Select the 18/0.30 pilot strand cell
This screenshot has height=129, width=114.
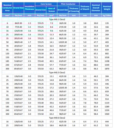[x=63, y=23]
